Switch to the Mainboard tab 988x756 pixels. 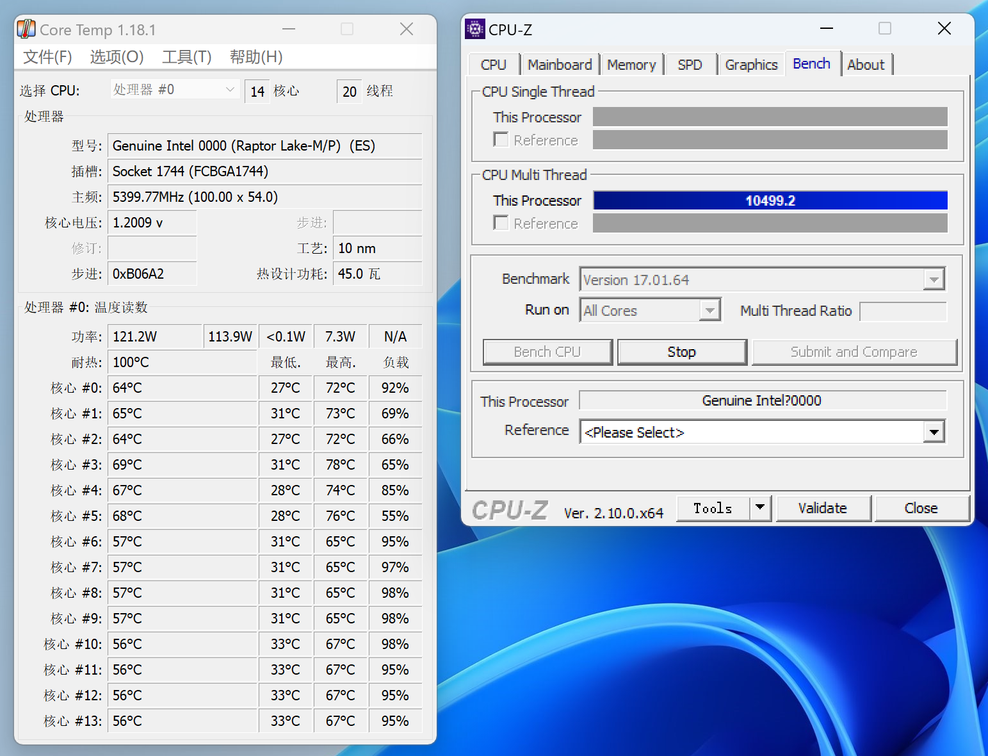click(x=560, y=65)
